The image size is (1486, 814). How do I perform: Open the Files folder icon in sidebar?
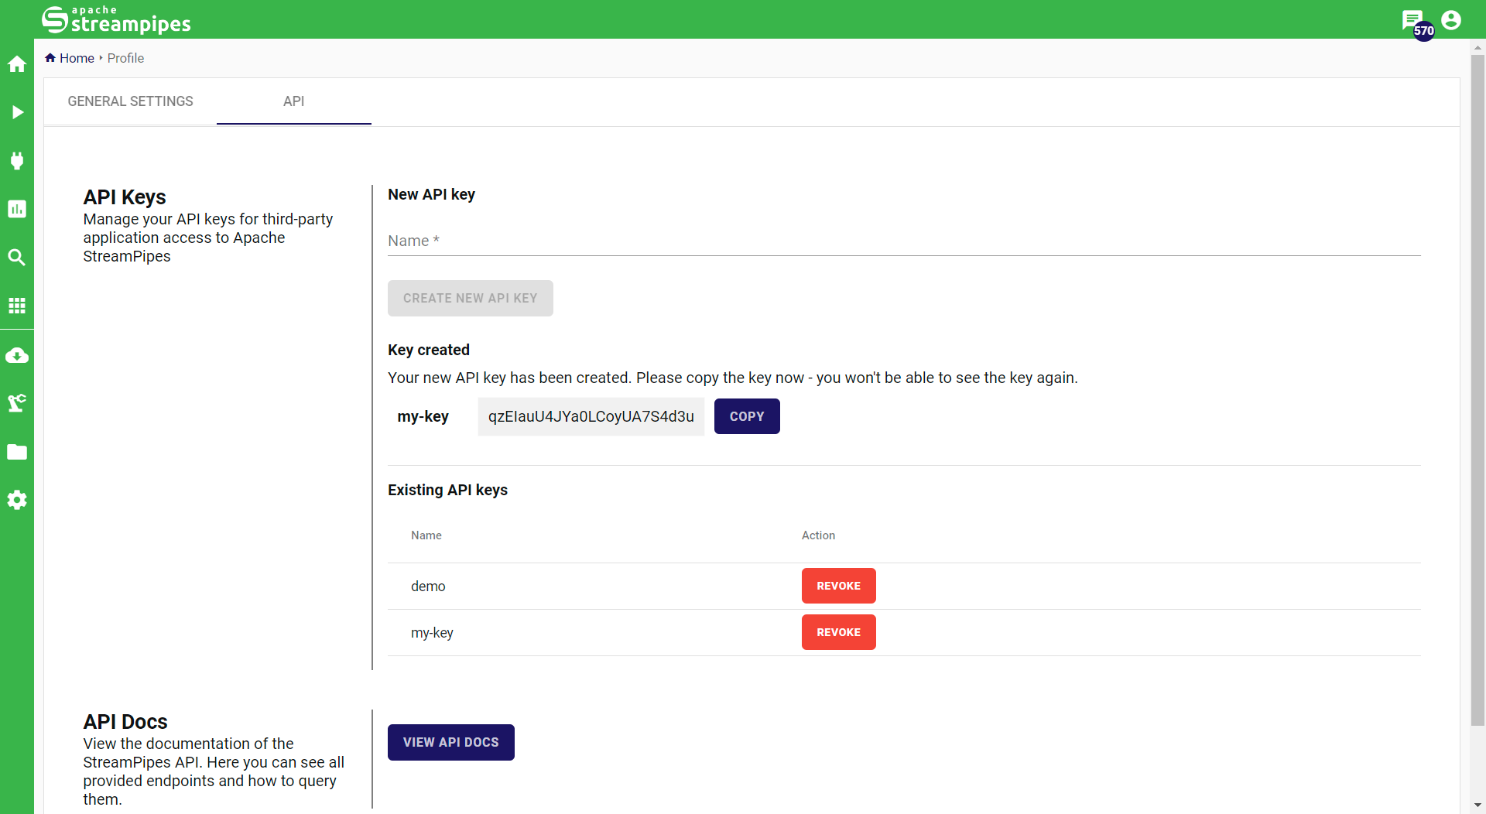[17, 452]
